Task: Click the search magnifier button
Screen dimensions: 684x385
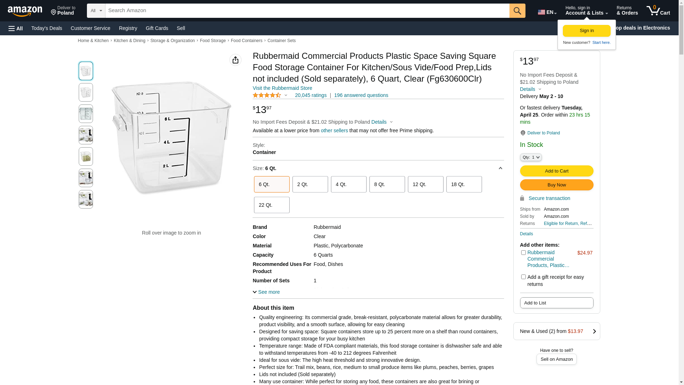Action: tap(517, 11)
